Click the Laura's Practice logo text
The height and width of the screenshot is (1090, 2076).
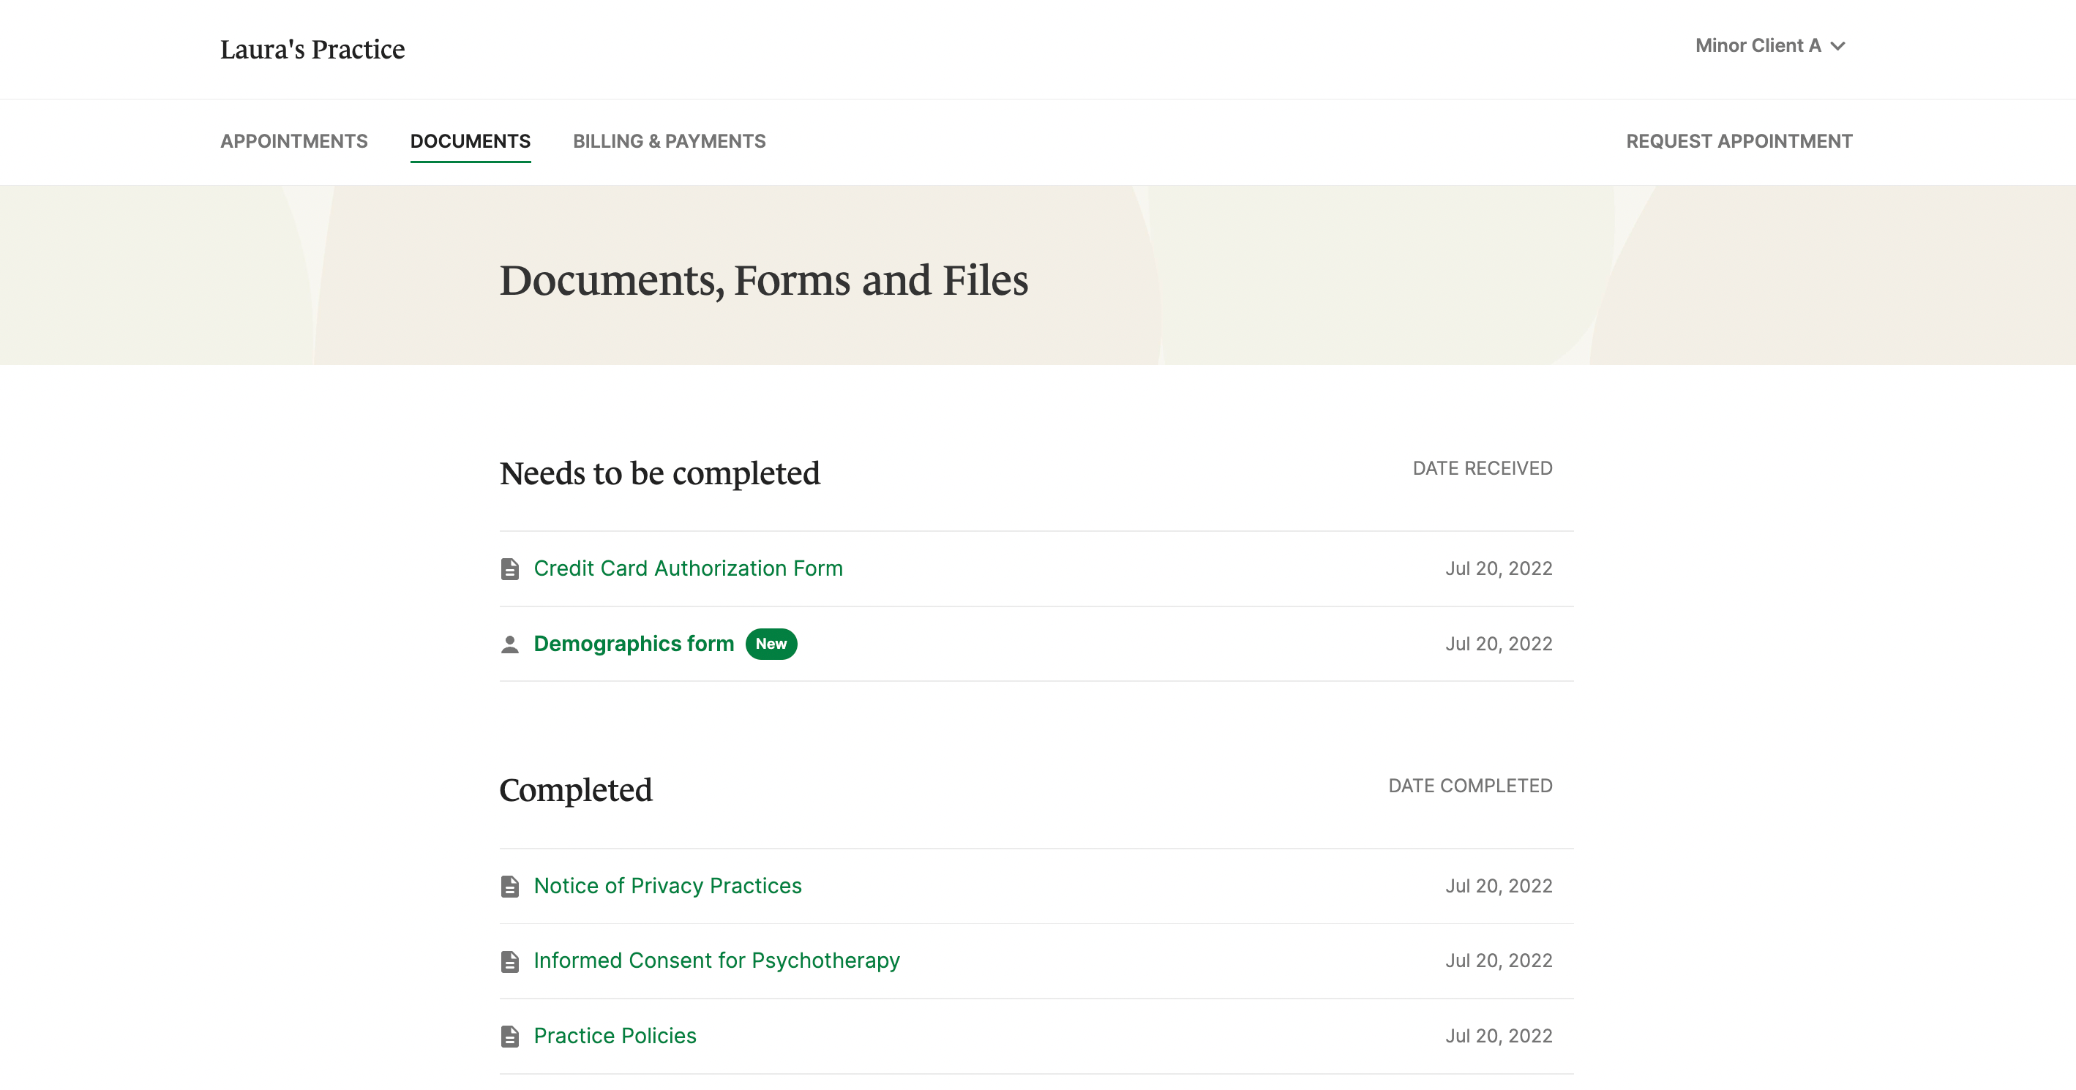pyautogui.click(x=312, y=49)
